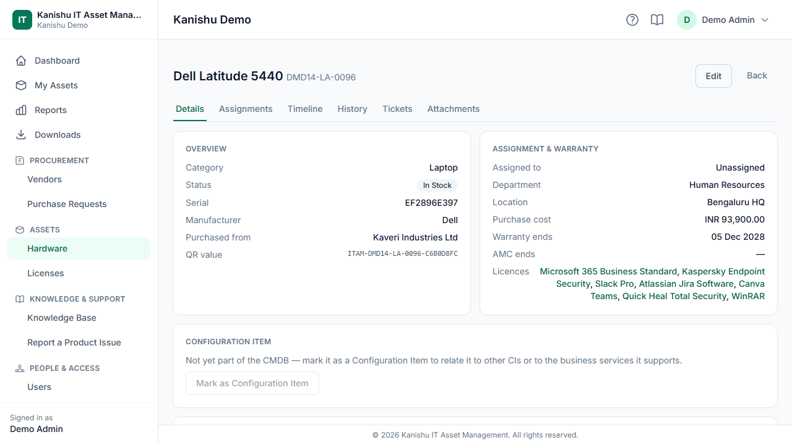Go Back from the asset page
Screen dimensions: 792x445
point(757,75)
